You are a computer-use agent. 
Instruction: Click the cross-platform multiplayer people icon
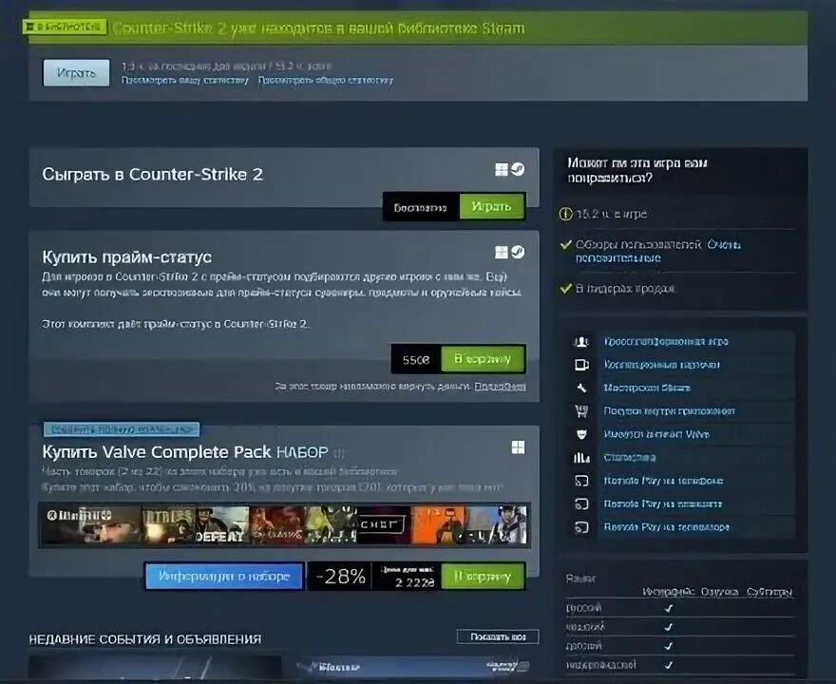[x=581, y=342]
